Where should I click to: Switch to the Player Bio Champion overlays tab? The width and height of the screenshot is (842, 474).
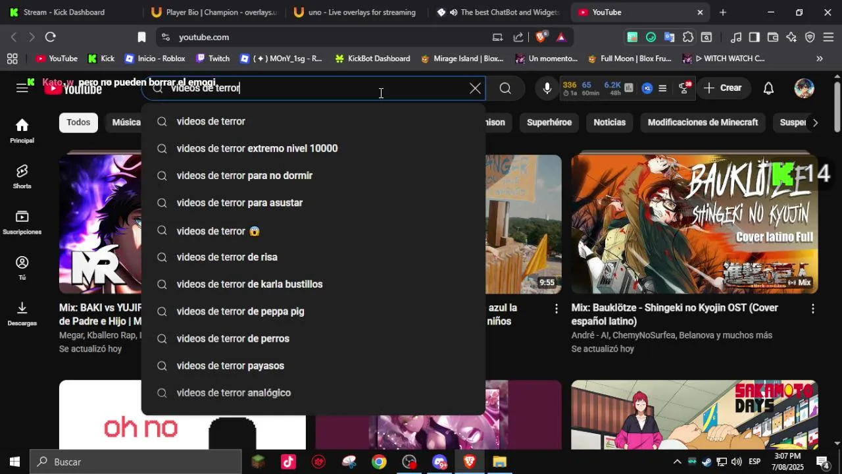pyautogui.click(x=214, y=12)
